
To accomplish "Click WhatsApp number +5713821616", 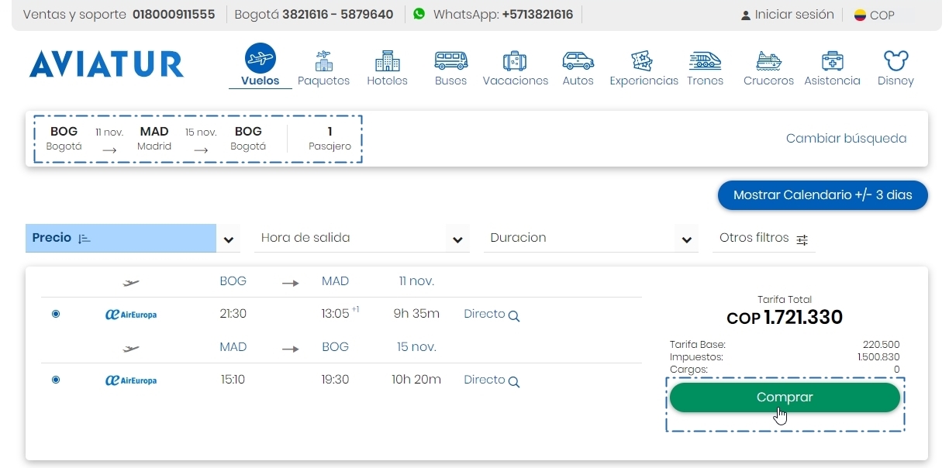I will coord(537,15).
